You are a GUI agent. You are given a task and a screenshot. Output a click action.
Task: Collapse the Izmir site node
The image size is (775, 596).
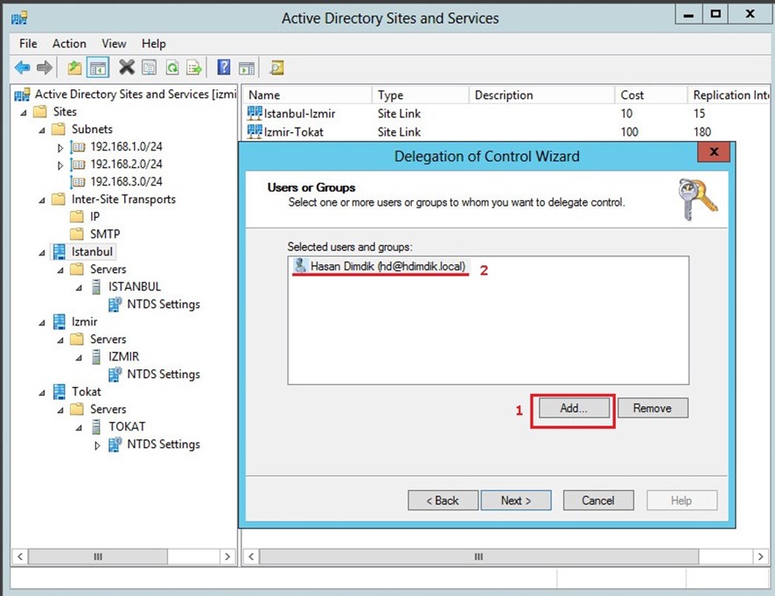click(x=42, y=323)
